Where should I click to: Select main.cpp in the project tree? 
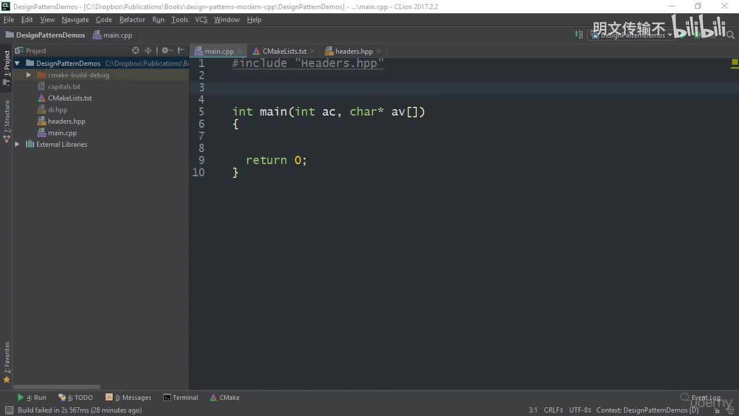click(62, 133)
